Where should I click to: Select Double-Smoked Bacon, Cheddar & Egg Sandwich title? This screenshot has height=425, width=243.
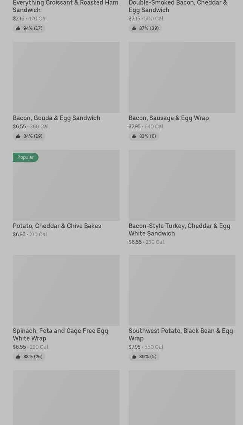coord(178,6)
